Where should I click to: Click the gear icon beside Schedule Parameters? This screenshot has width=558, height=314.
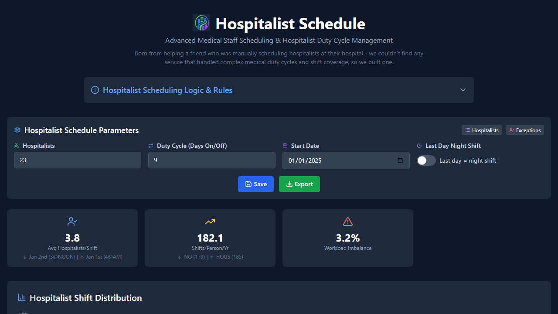[x=17, y=130]
